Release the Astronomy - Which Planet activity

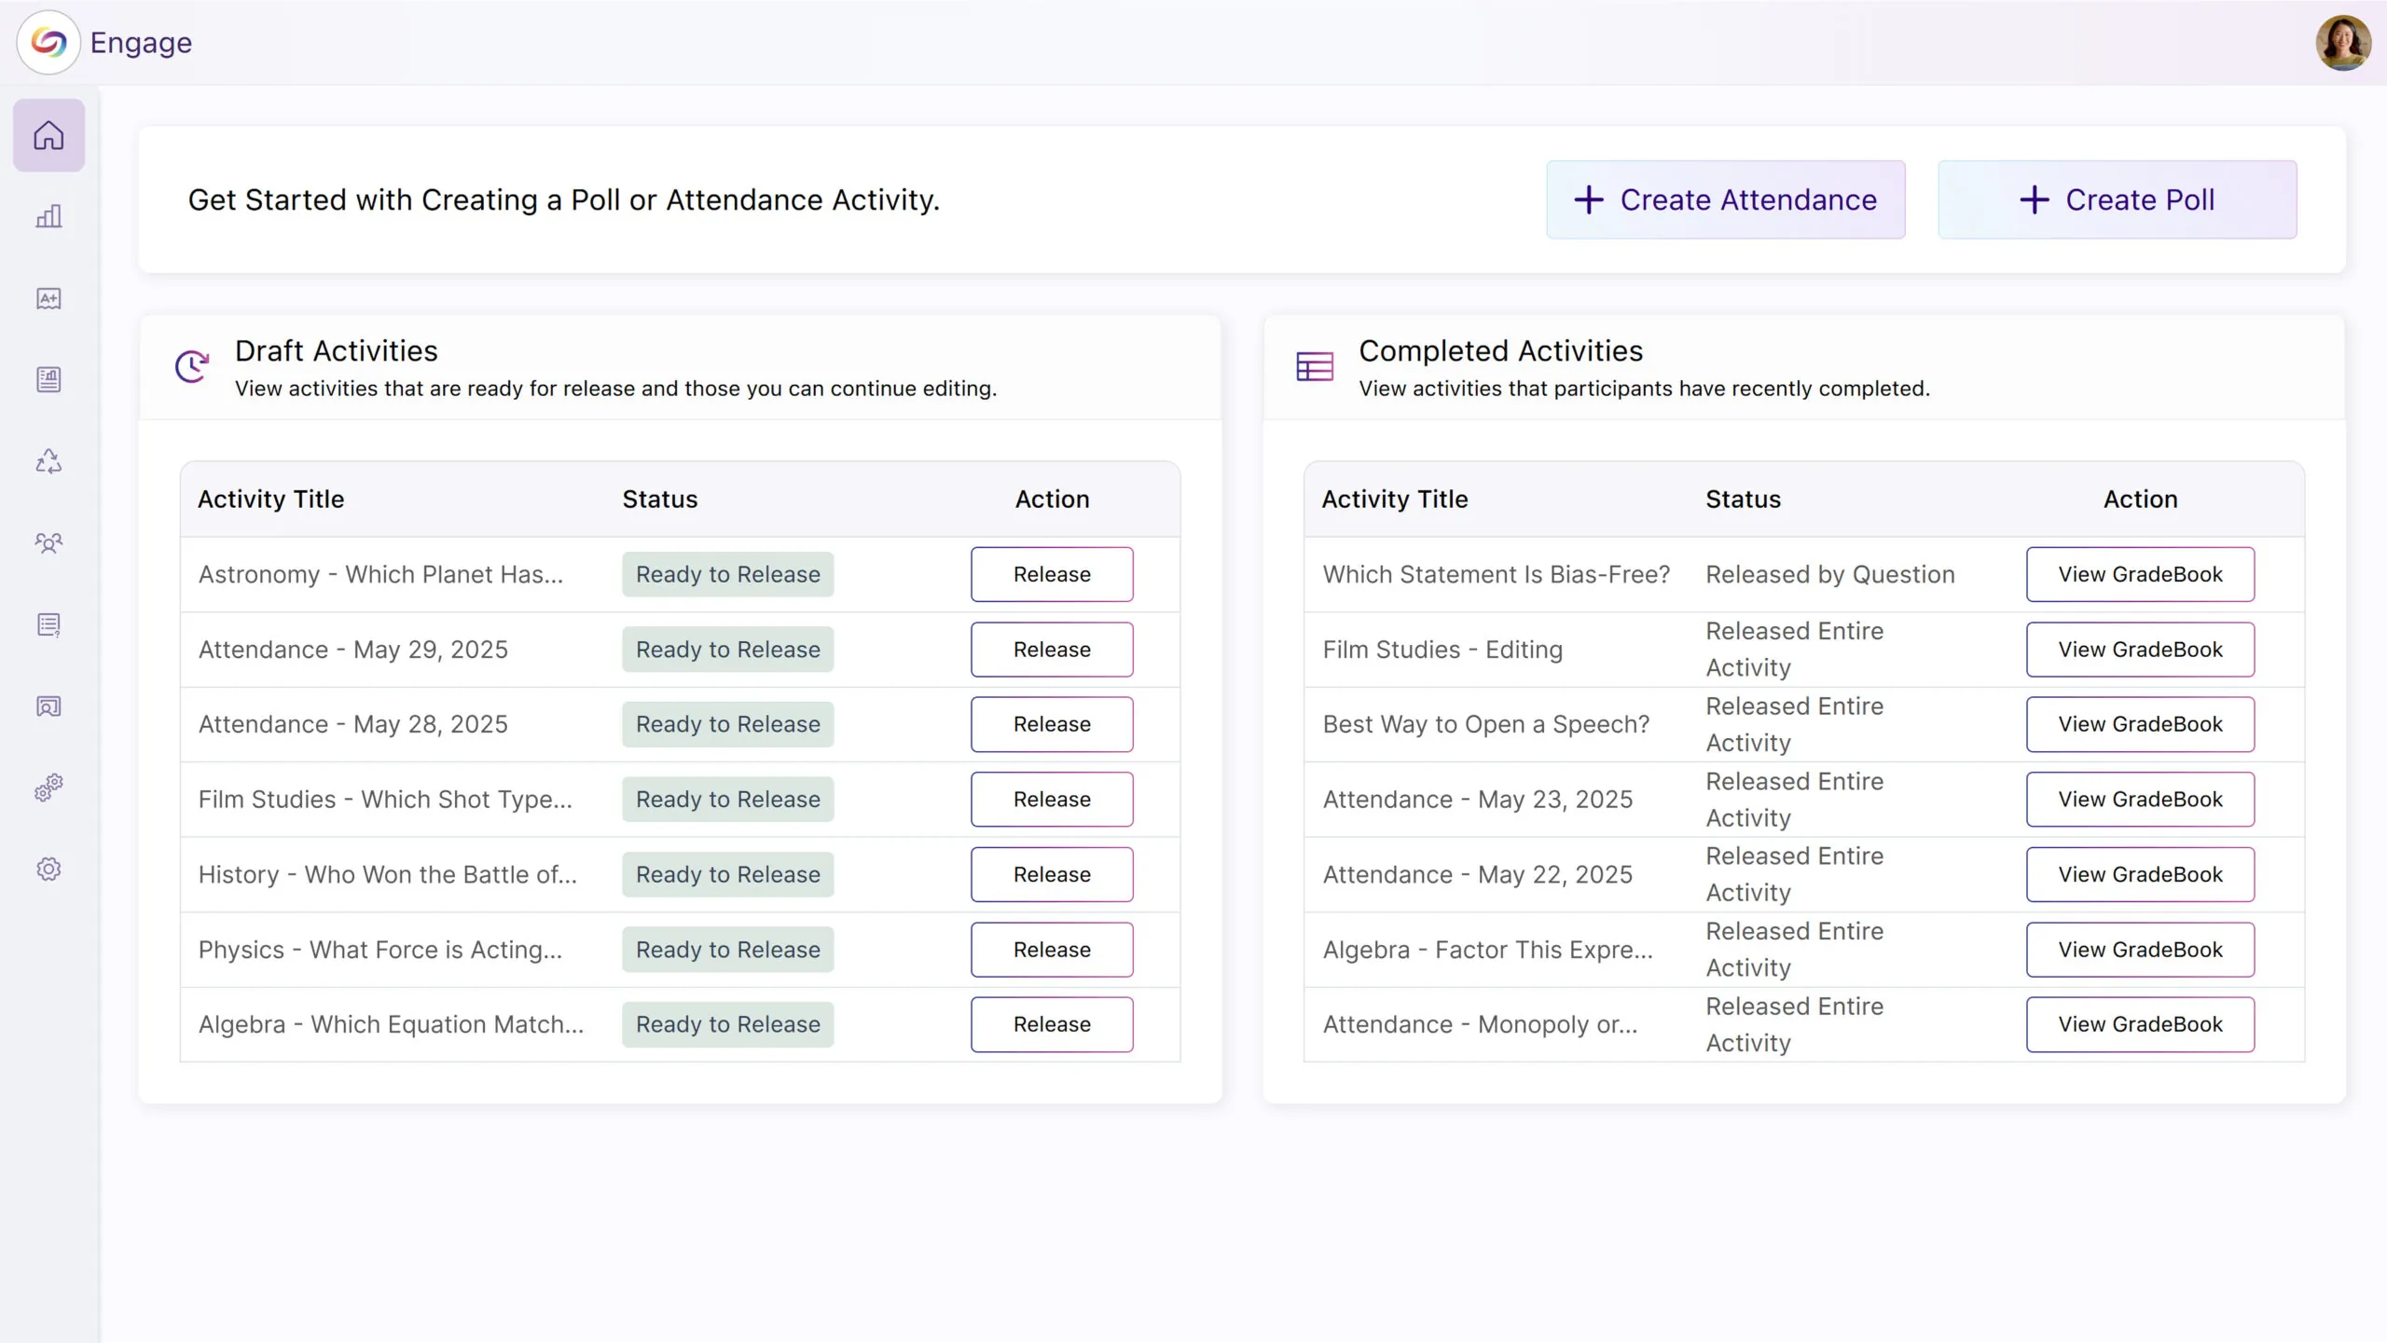(x=1051, y=574)
